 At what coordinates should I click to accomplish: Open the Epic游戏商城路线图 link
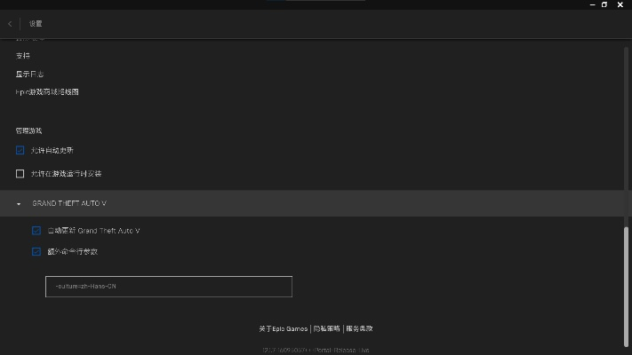47,92
